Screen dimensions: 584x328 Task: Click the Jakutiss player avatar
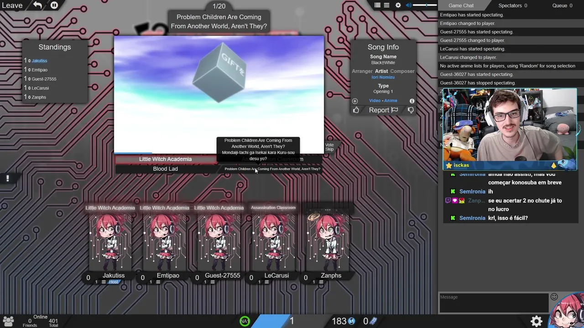[x=110, y=241]
